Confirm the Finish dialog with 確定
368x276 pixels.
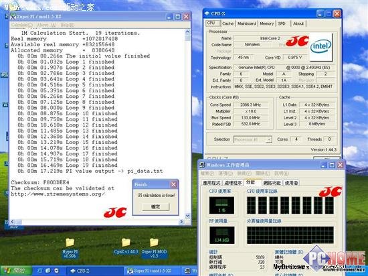tap(155, 207)
